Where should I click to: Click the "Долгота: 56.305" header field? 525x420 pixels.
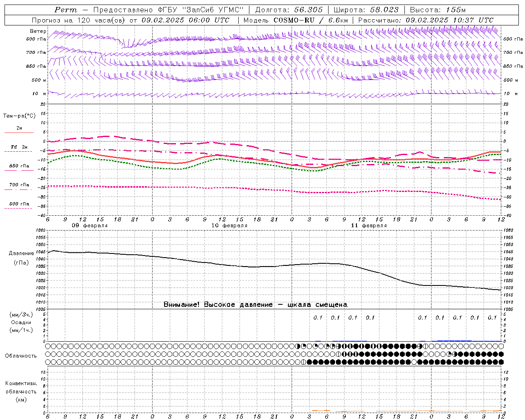click(289, 10)
